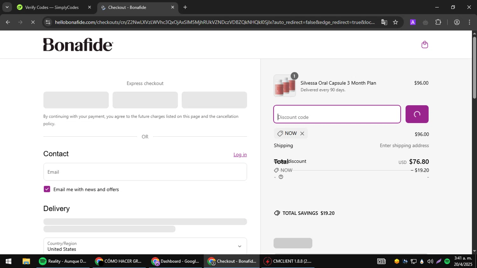
Task: Uncheck Email me with news and offers
Action: click(47, 189)
